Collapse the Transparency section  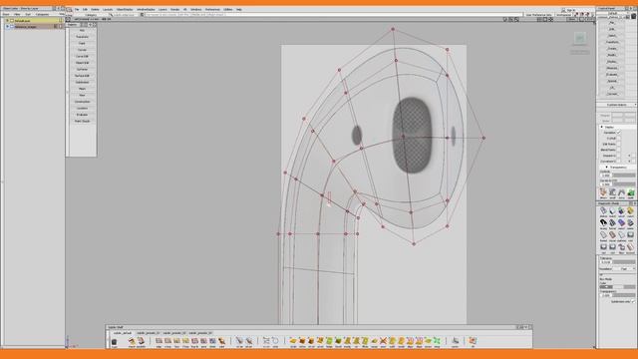tap(607, 167)
